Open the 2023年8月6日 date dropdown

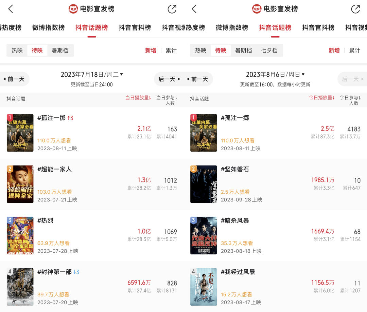tap(275, 75)
